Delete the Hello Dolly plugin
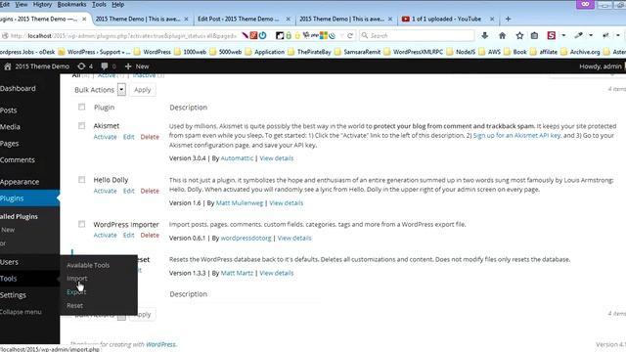This screenshot has height=352, width=626. pyautogui.click(x=150, y=191)
